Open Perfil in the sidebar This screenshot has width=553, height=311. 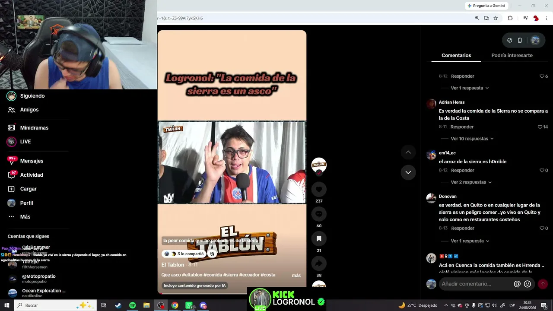tap(26, 203)
